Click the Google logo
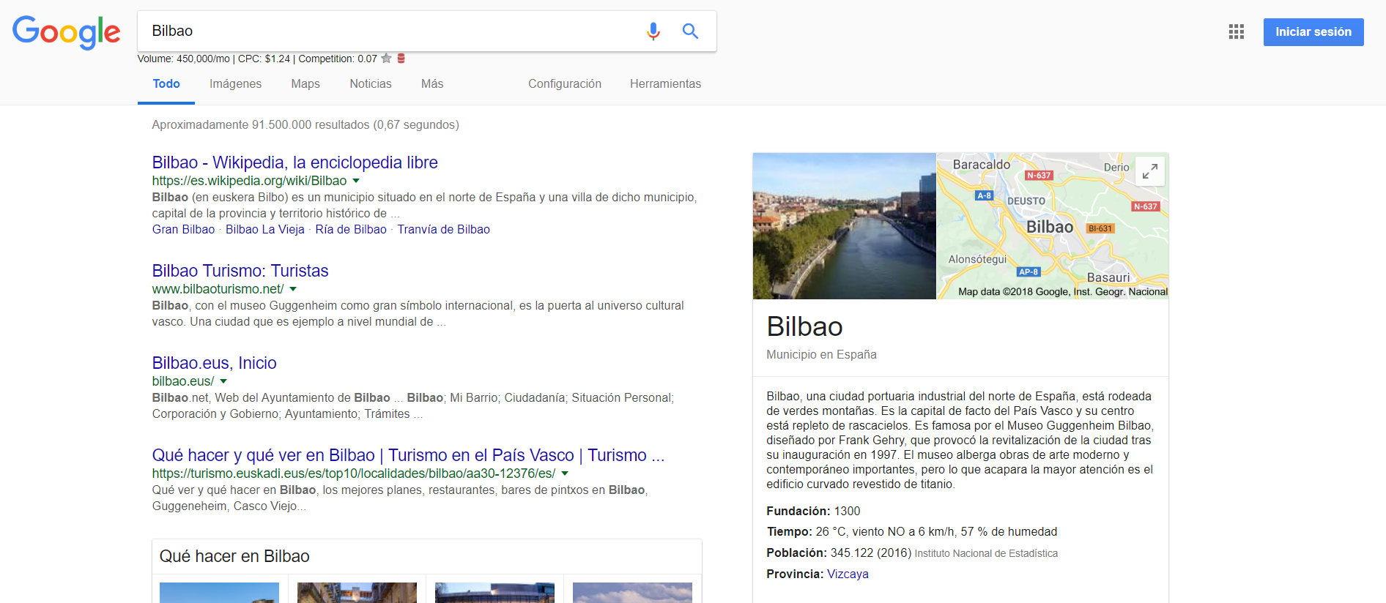This screenshot has height=603, width=1386. point(66,32)
